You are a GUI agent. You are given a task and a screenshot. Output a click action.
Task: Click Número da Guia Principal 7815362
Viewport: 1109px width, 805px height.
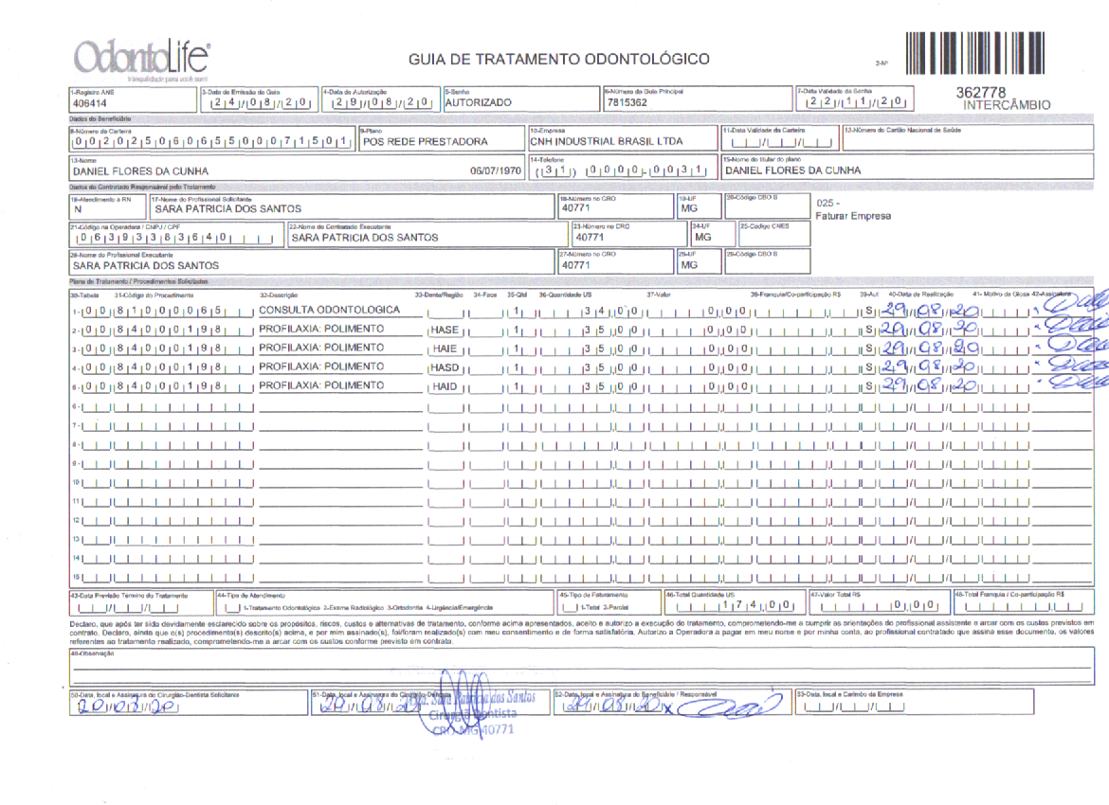(626, 102)
